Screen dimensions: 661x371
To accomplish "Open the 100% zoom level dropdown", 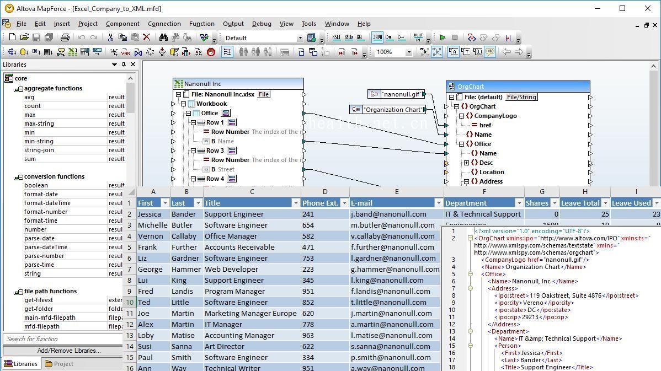I will 408,52.
